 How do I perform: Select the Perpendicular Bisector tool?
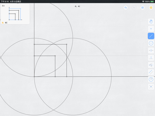coord(151,51)
